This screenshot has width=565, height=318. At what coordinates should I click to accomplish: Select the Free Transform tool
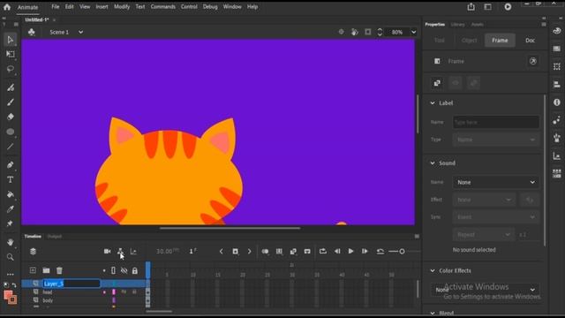pyautogui.click(x=10, y=54)
